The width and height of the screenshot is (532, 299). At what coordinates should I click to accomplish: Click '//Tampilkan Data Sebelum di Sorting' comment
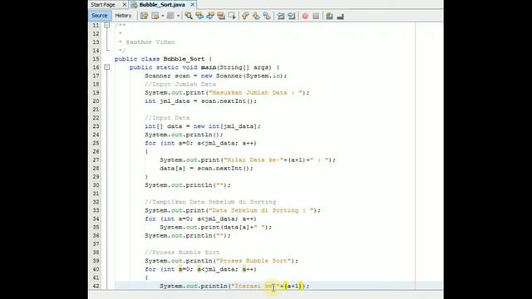pos(210,202)
